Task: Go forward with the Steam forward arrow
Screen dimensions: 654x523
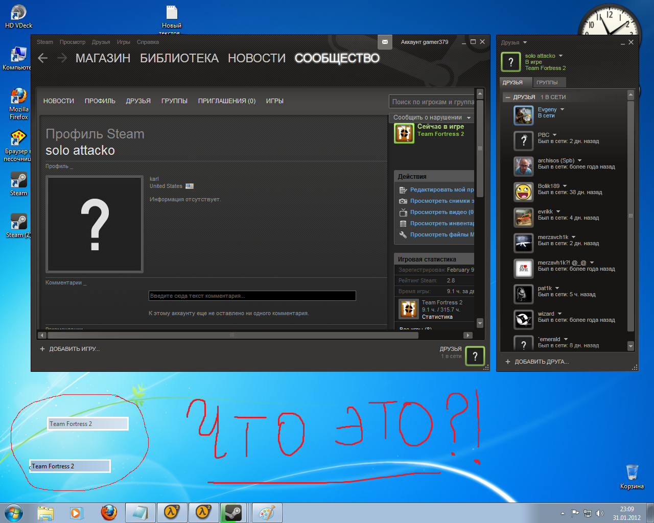Action: [x=62, y=58]
